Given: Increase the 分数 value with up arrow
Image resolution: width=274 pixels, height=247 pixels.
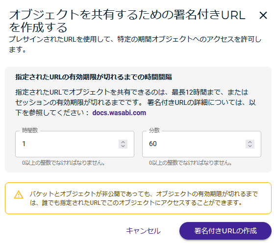Looking at the screenshot, I should (250, 142).
